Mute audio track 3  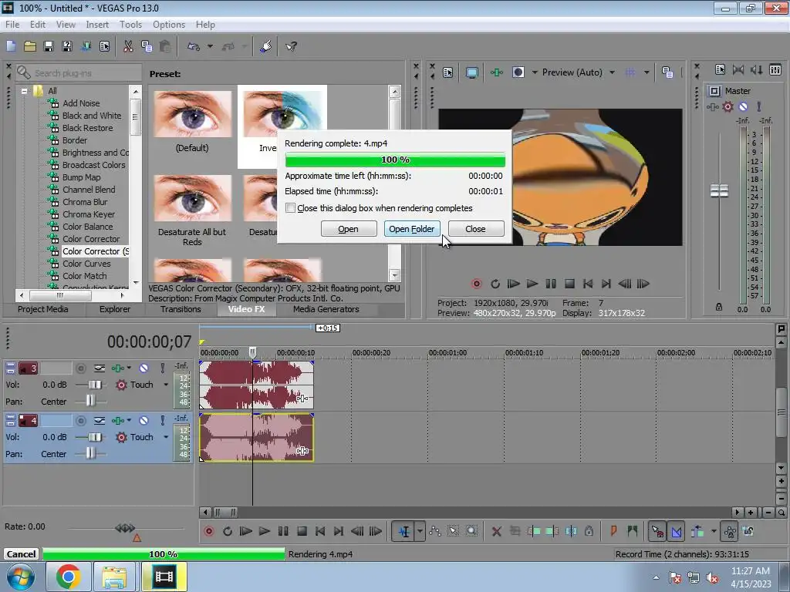[143, 368]
